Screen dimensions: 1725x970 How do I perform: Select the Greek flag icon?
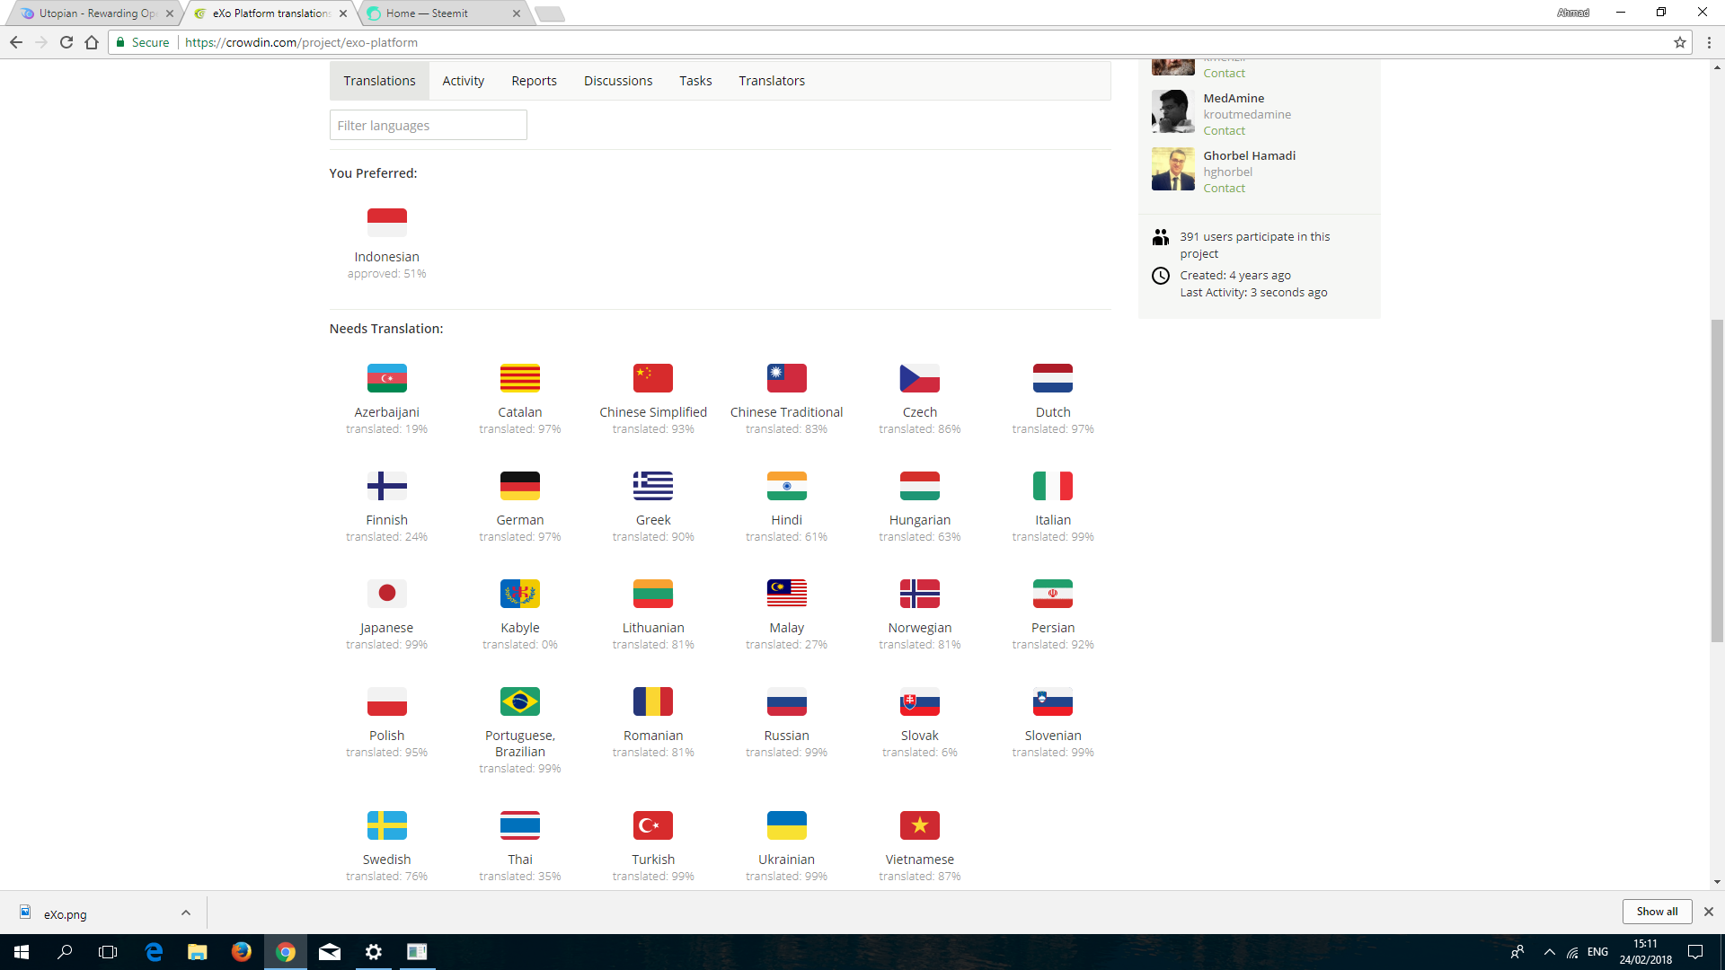[652, 486]
